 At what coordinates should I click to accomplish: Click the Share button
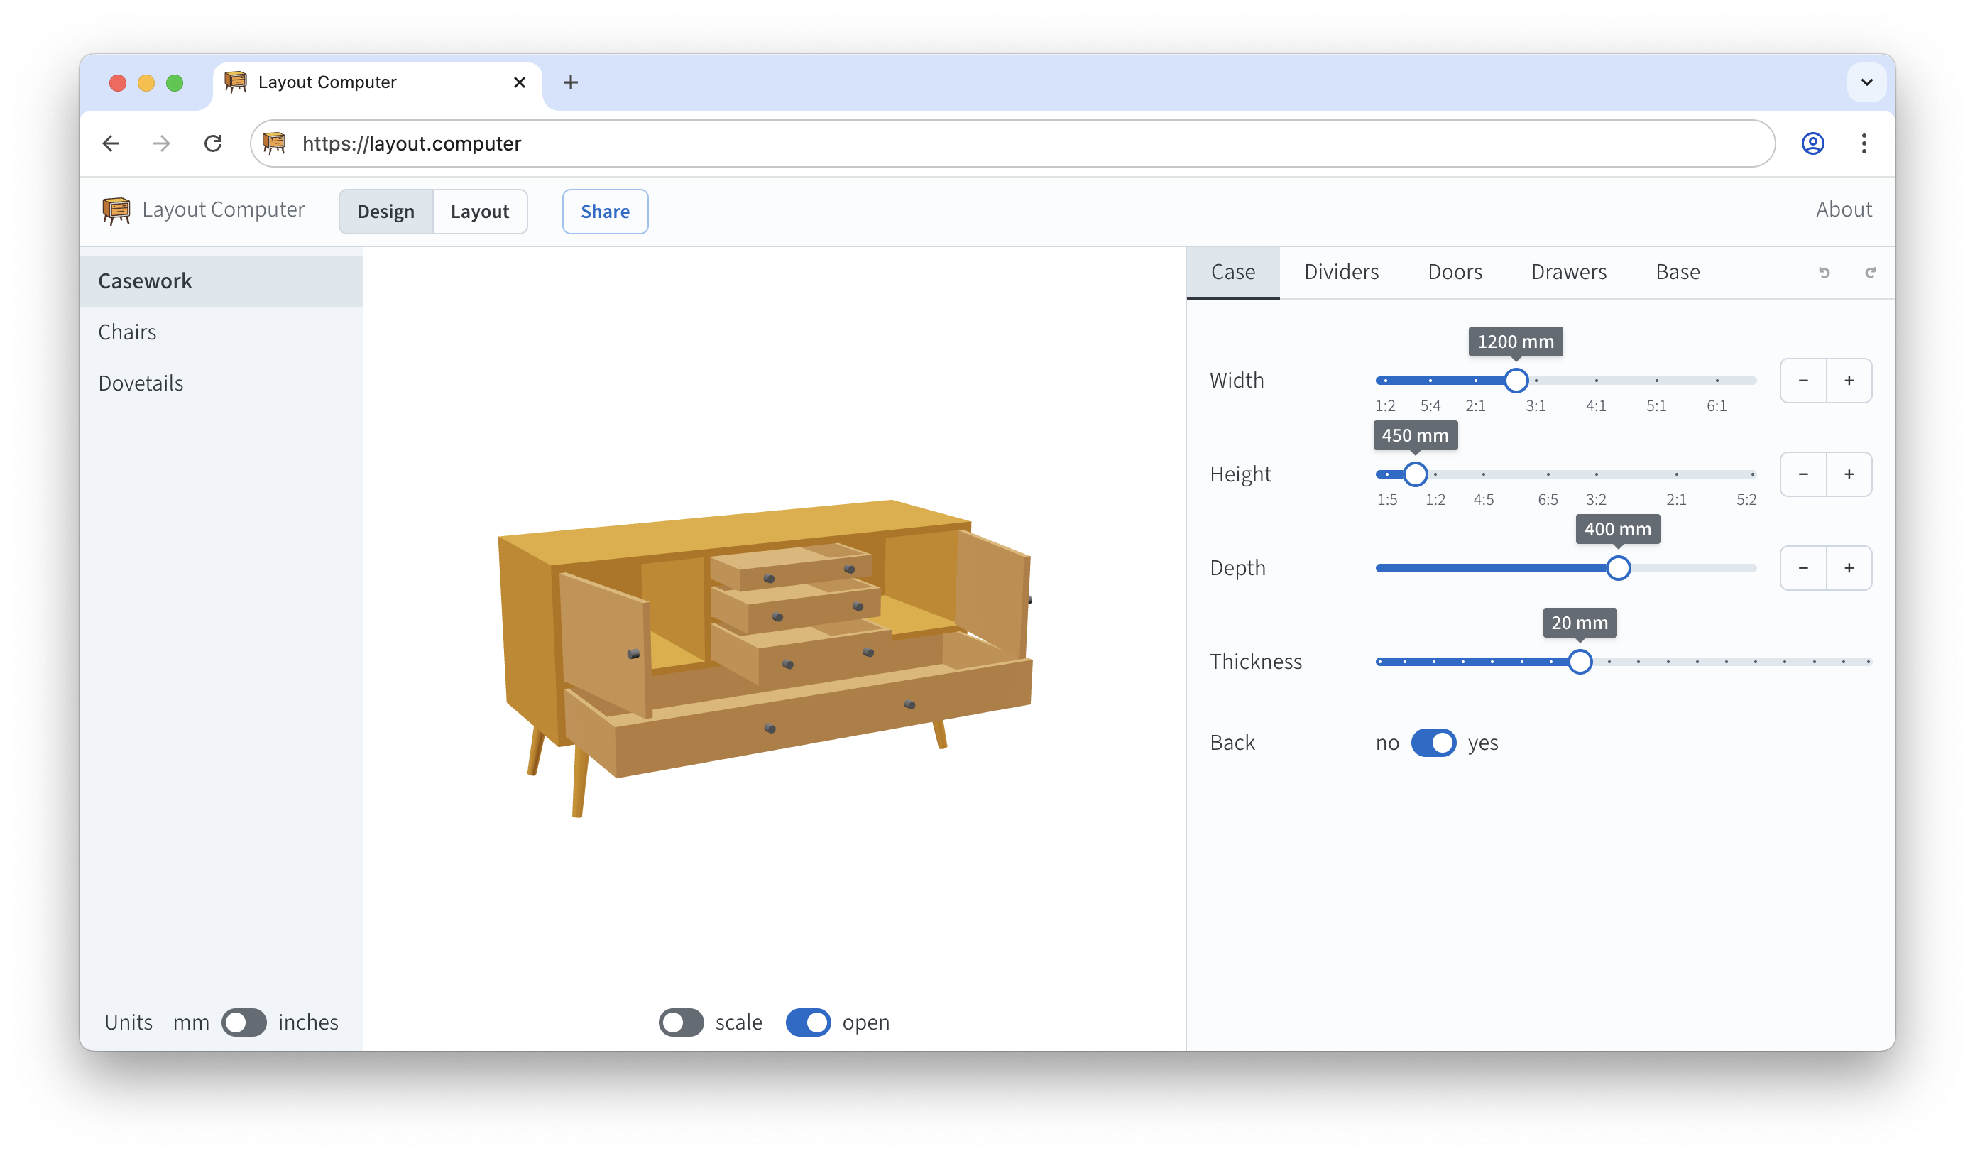(604, 212)
